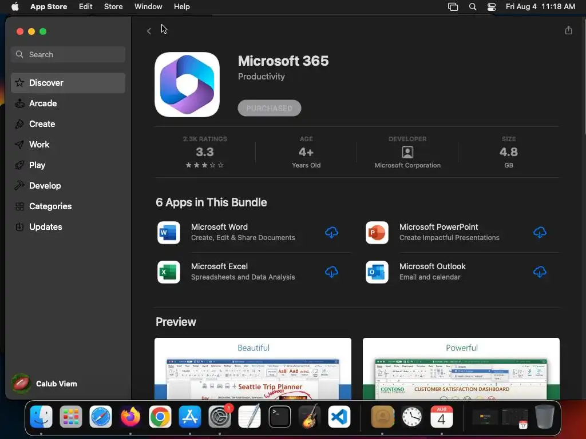
Task: Open the Microsoft Word app icon
Action: tap(169, 233)
